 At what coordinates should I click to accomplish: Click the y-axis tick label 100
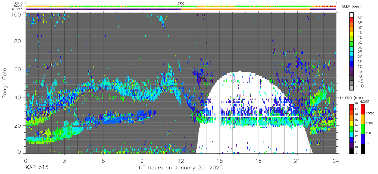point(17,14)
